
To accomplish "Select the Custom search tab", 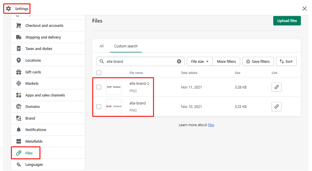I will 126,46.
